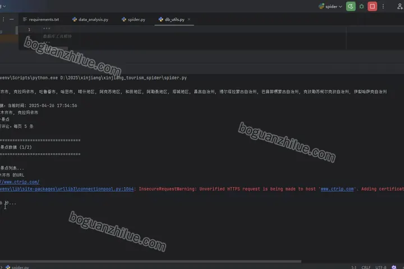Click the project panel vertical scrollbar thumb

(x=17, y=30)
